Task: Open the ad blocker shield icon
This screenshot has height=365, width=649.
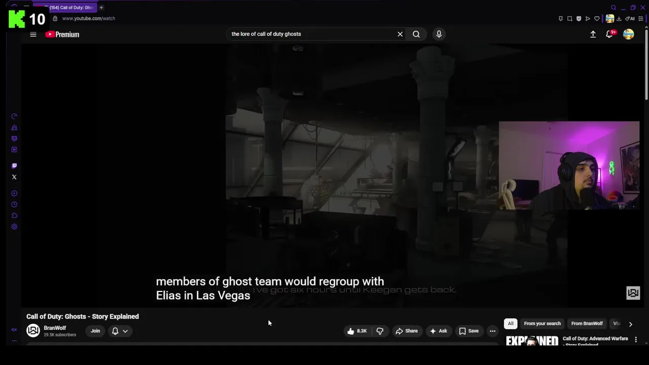Action: click(x=579, y=19)
